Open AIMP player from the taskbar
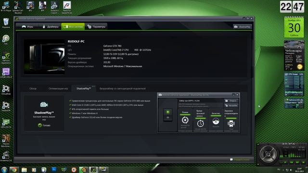 click(84, 170)
